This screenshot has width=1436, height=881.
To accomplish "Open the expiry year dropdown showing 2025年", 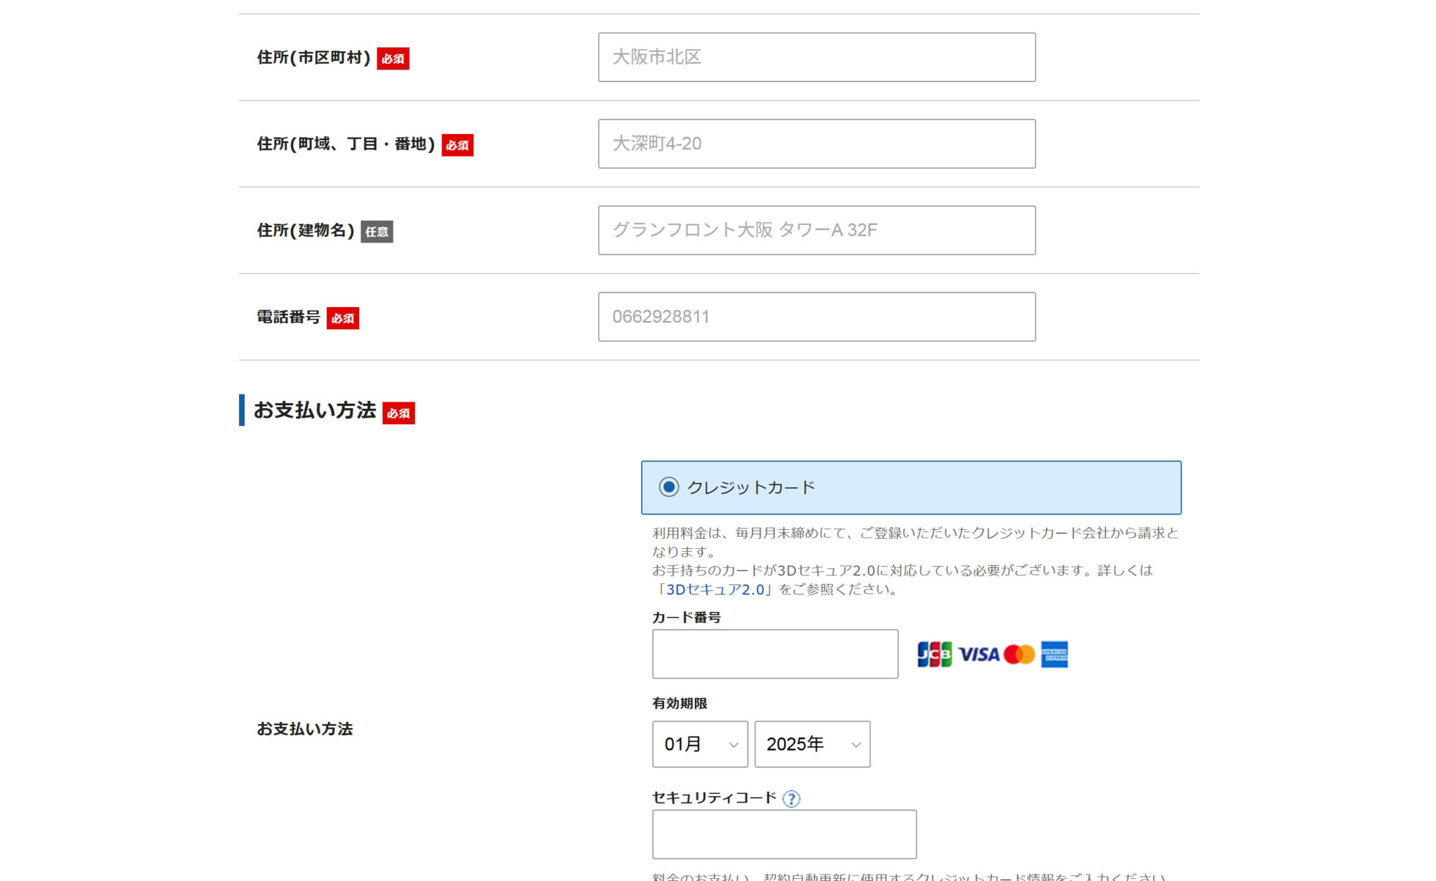I will coord(811,745).
